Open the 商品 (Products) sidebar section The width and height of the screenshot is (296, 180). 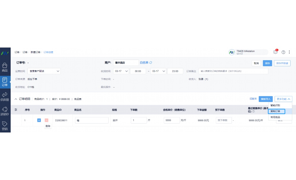coord(5,67)
